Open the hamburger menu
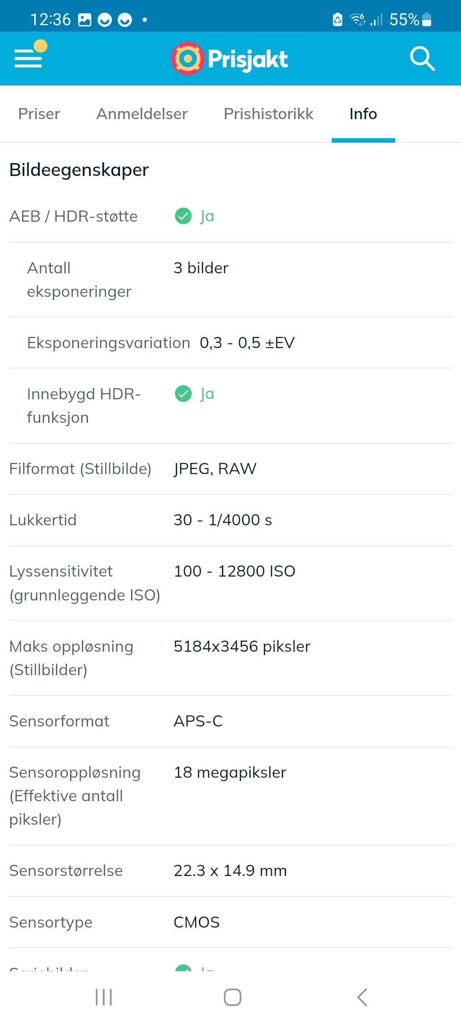 28,59
